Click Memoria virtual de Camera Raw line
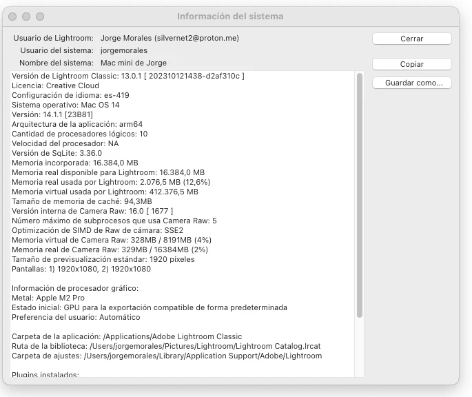The width and height of the screenshot is (472, 397). click(x=112, y=240)
